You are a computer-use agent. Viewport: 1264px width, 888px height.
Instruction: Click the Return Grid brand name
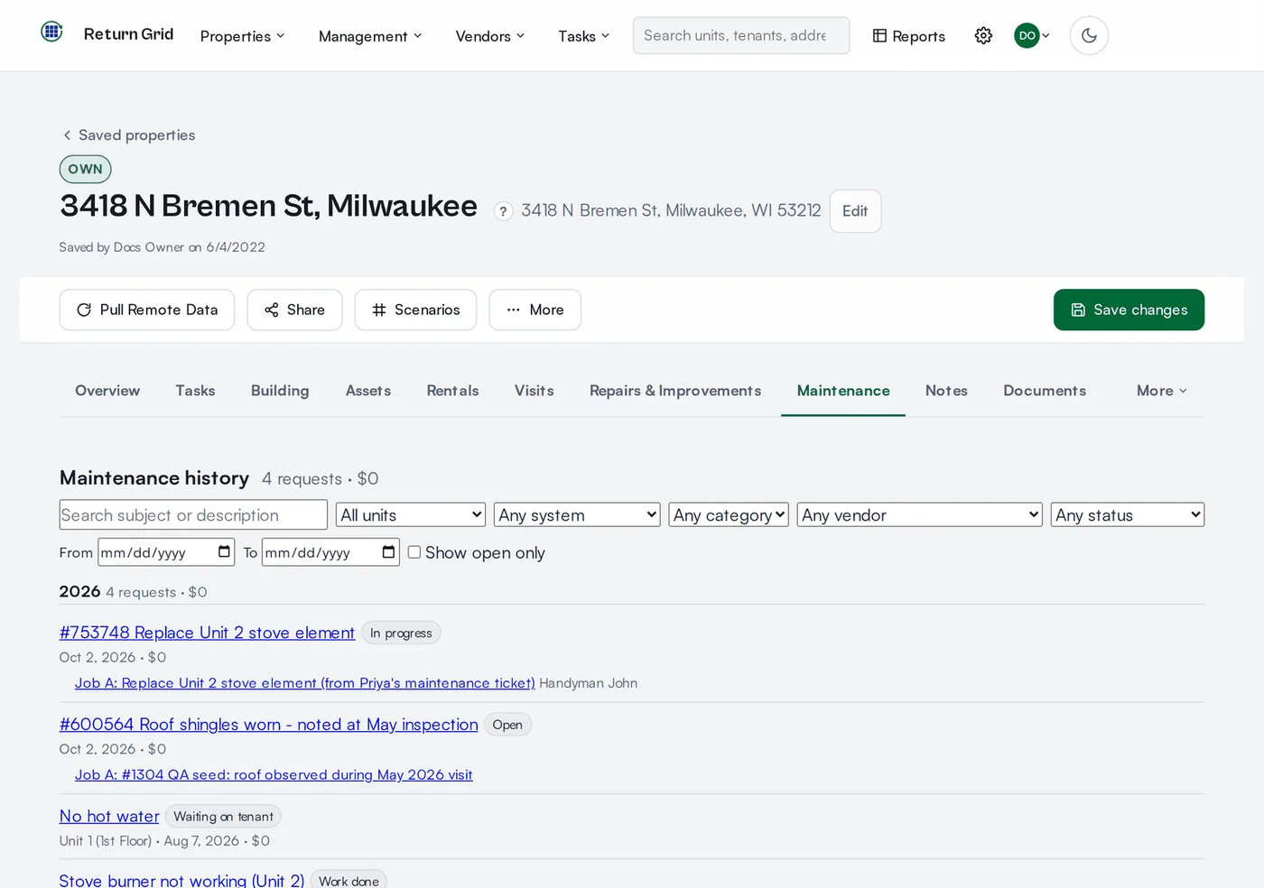pyautogui.click(x=128, y=33)
